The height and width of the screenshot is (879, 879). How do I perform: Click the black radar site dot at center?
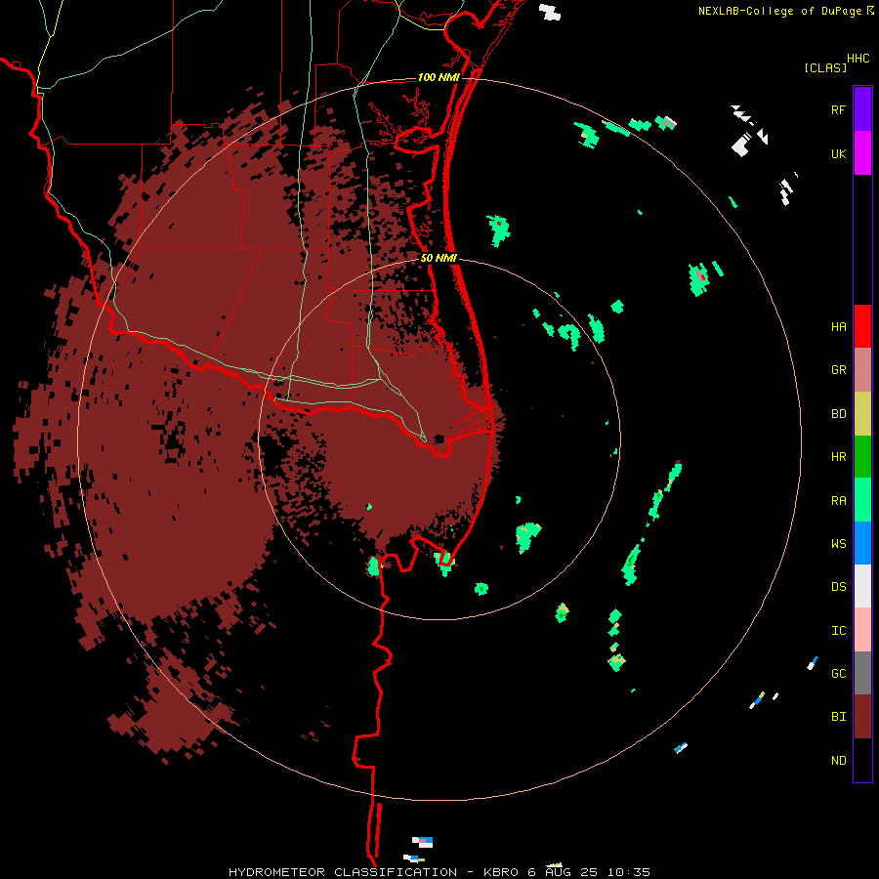coord(439,439)
